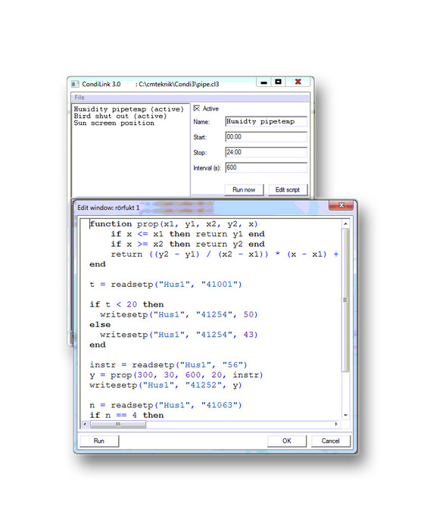The width and height of the screenshot is (424, 530).
Task: Maximize the CondiLink 3.0 window
Action: [279, 82]
